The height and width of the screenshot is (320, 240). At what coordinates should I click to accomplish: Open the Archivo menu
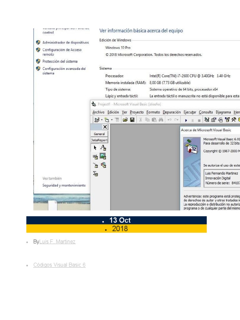(98, 112)
